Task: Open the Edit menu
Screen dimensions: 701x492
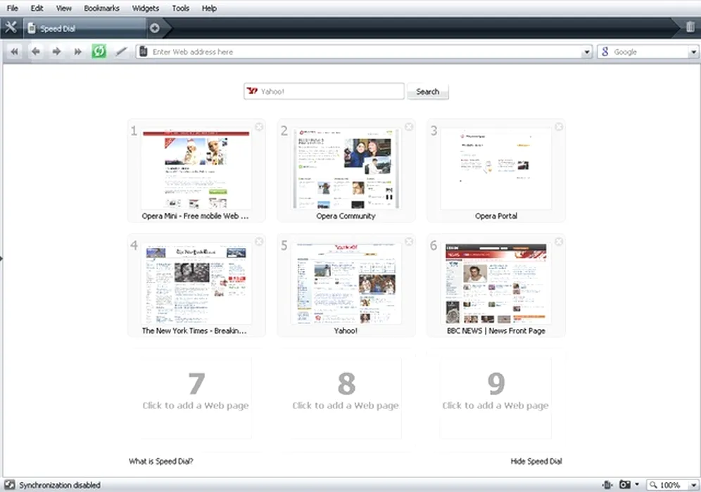Action: point(37,8)
